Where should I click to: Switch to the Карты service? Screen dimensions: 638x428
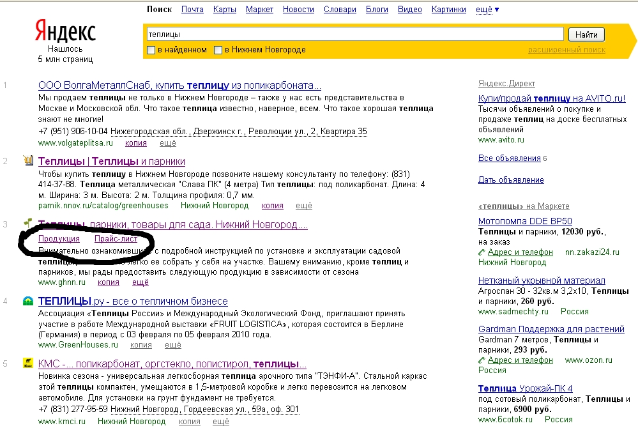click(x=225, y=10)
